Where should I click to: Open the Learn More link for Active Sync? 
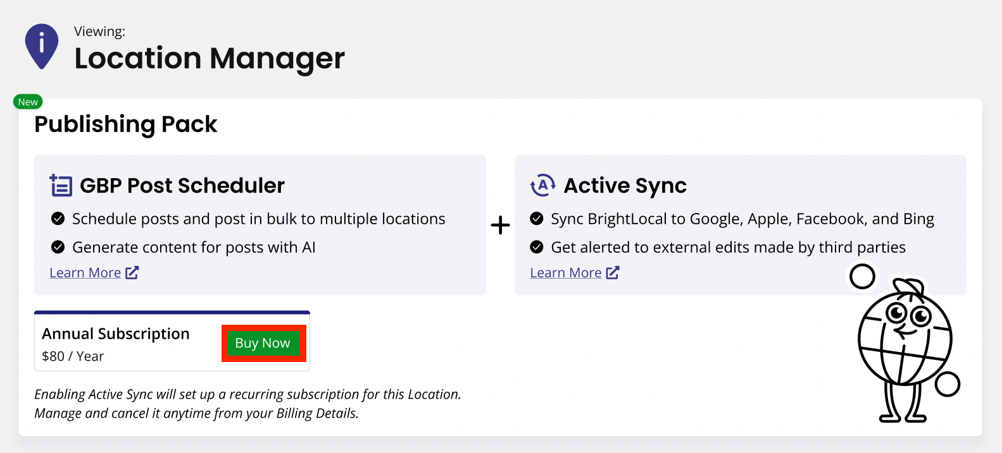coord(566,273)
